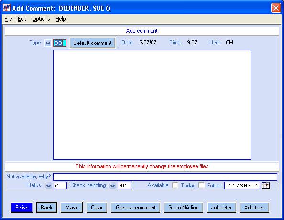Enable the Future availability checkbox
The image size is (284, 220).
coord(201,185)
